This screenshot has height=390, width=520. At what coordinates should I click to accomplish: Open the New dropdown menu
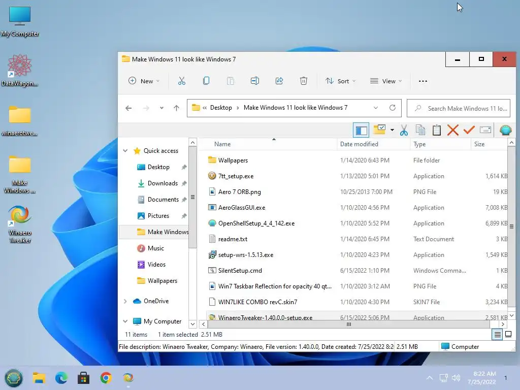click(x=144, y=81)
